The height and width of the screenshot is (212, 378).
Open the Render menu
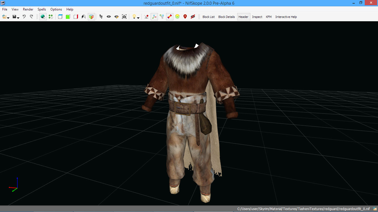28,9
